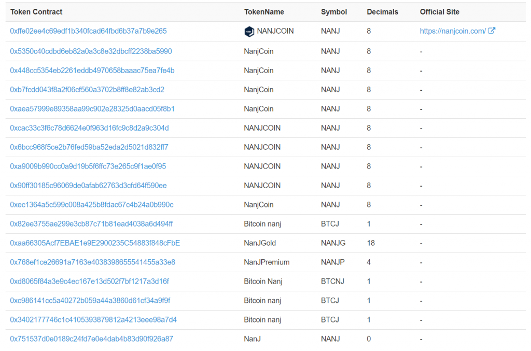The width and height of the screenshot is (531, 351).
Task: Open contract 0xaea57999e89358aa99c902e28325d0aacd05f8b1
Action: pos(92,109)
